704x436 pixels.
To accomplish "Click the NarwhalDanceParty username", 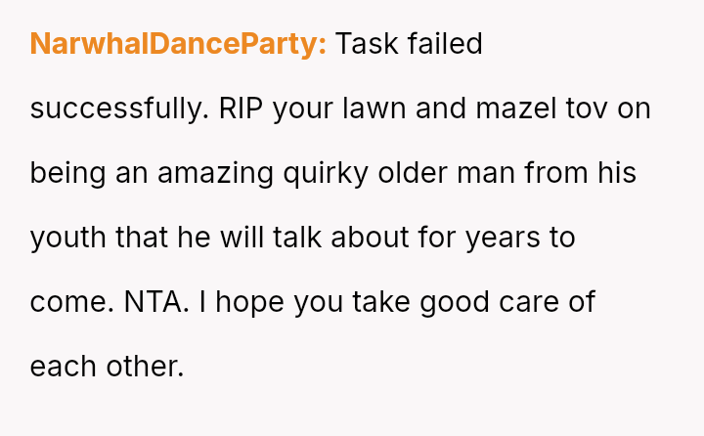I will coord(178,44).
